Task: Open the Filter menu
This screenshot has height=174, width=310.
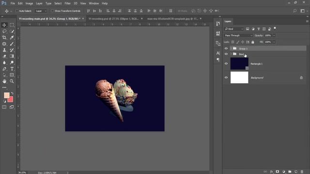Action: click(67, 3)
